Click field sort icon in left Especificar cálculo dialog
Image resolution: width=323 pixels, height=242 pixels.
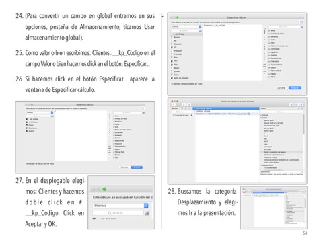[x=52, y=116]
